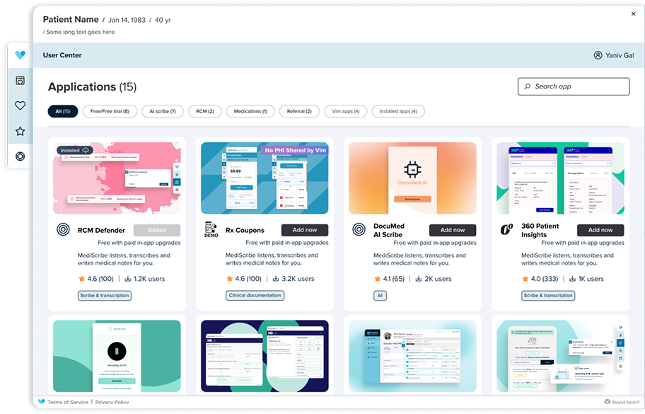
Task: Add the 360 Patient Insights app
Action: click(x=600, y=230)
